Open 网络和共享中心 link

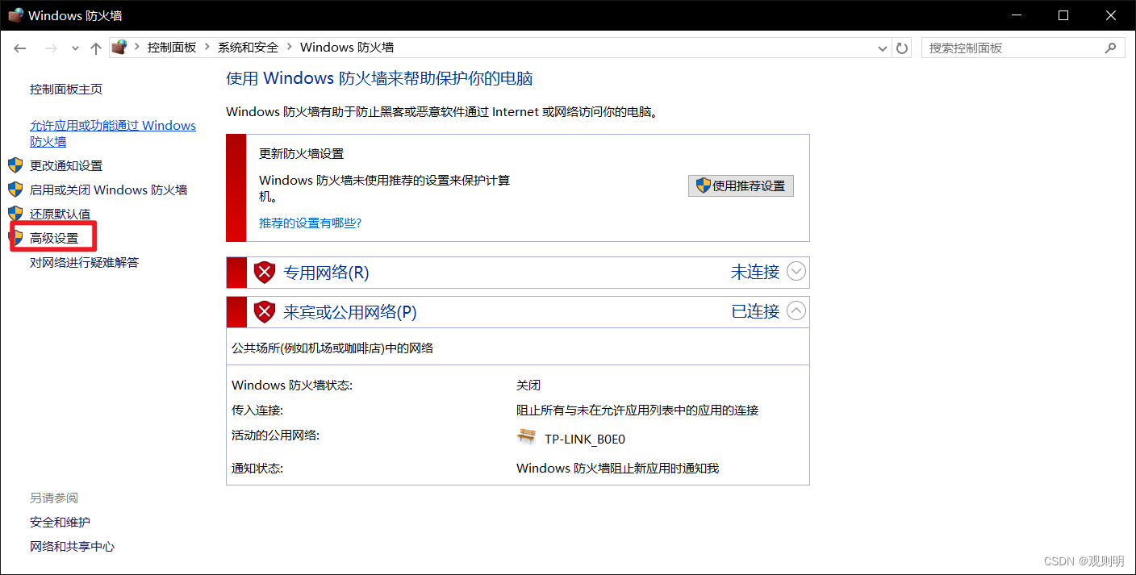pyautogui.click(x=72, y=546)
